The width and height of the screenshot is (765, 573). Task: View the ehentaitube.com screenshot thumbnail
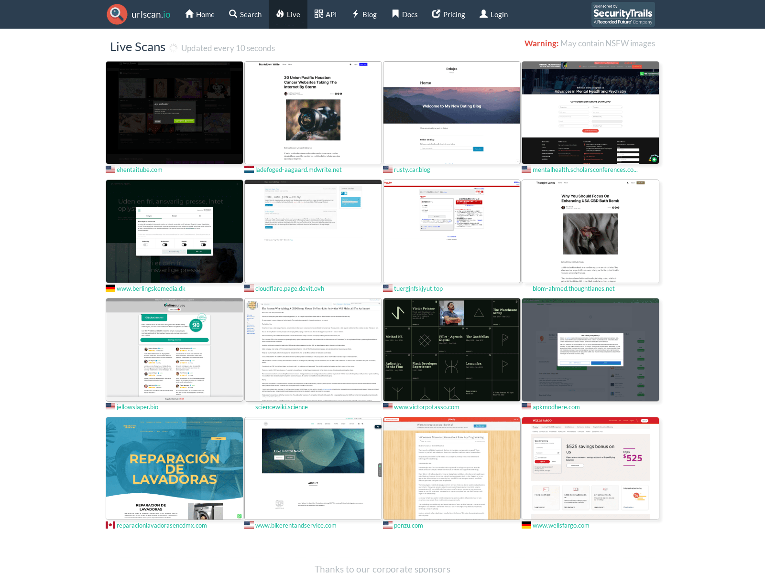click(x=175, y=113)
